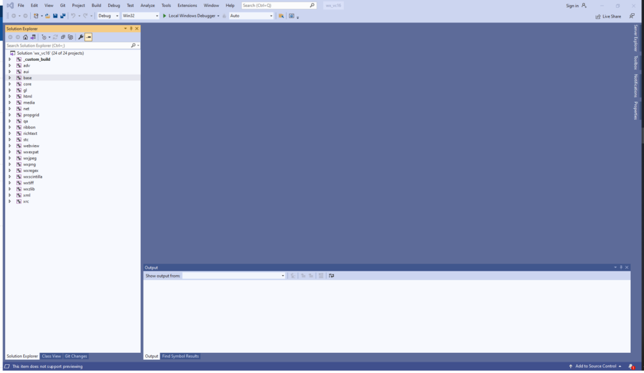Open the Extensions menu
This screenshot has height=373, width=644.
[x=187, y=5]
